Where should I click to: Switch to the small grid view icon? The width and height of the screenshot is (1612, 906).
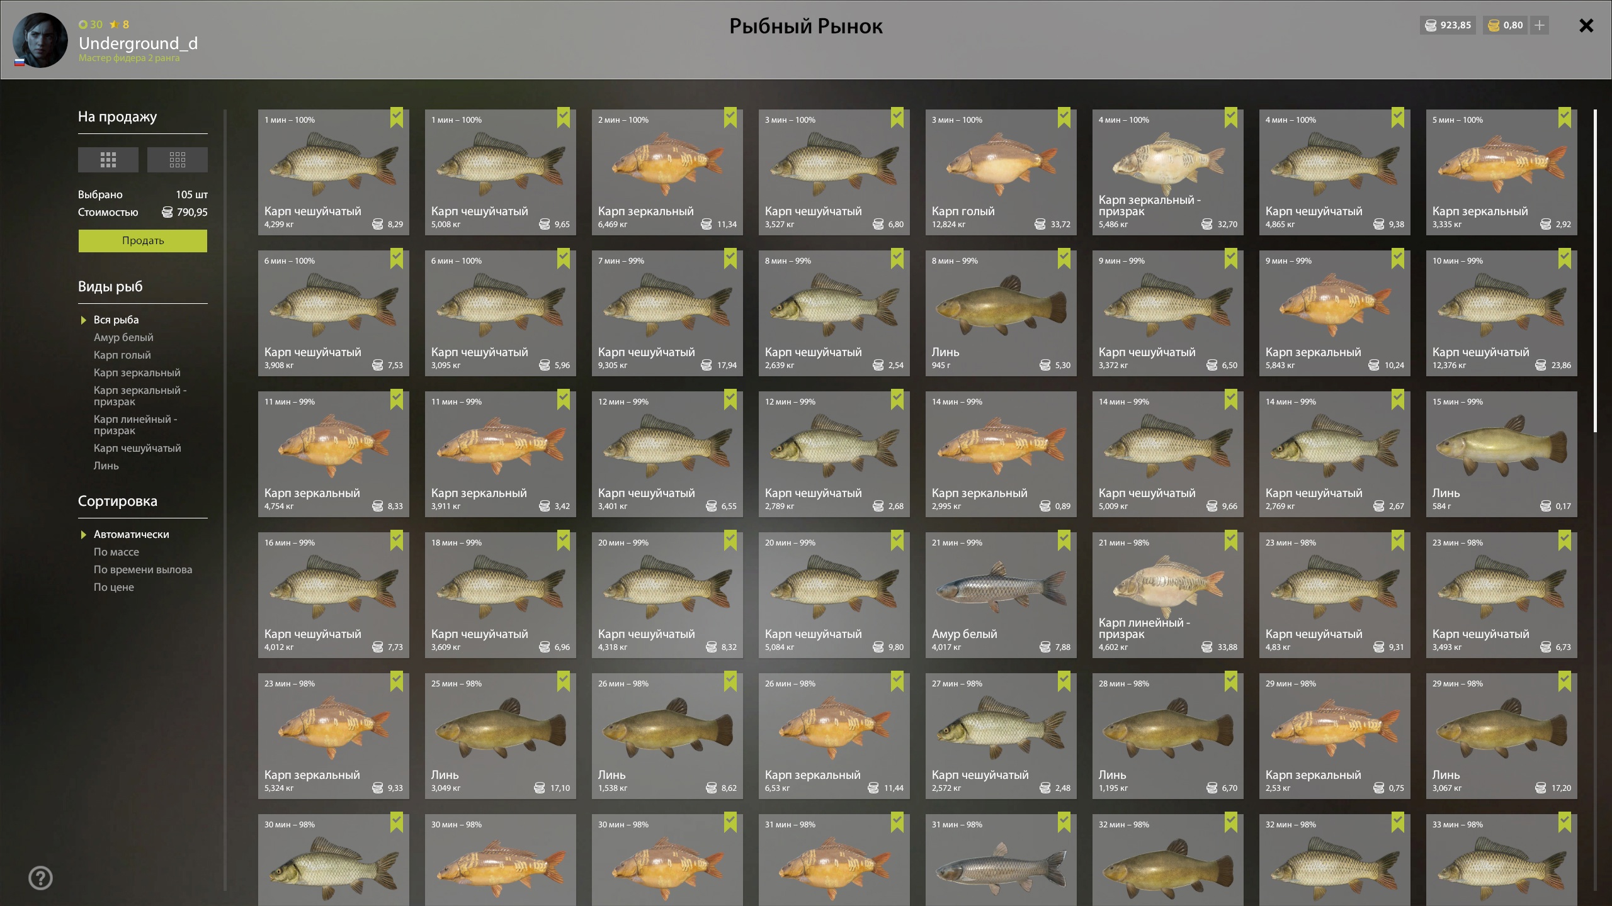178,160
